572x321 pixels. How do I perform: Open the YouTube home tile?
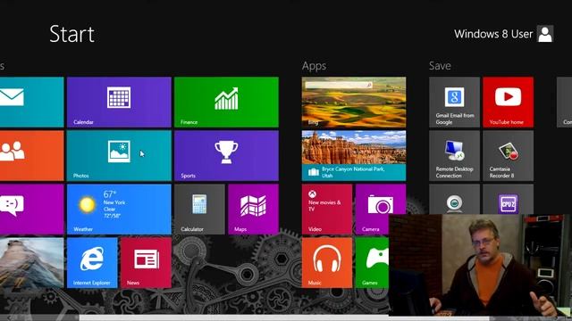pos(508,102)
